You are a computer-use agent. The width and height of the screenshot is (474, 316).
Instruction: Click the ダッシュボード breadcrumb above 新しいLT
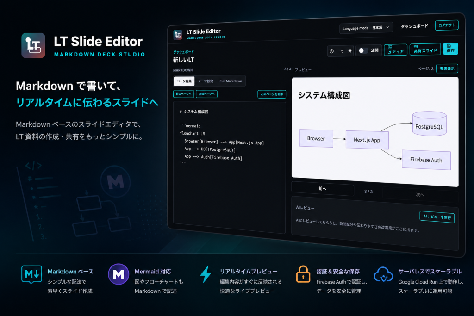pyautogui.click(x=183, y=52)
